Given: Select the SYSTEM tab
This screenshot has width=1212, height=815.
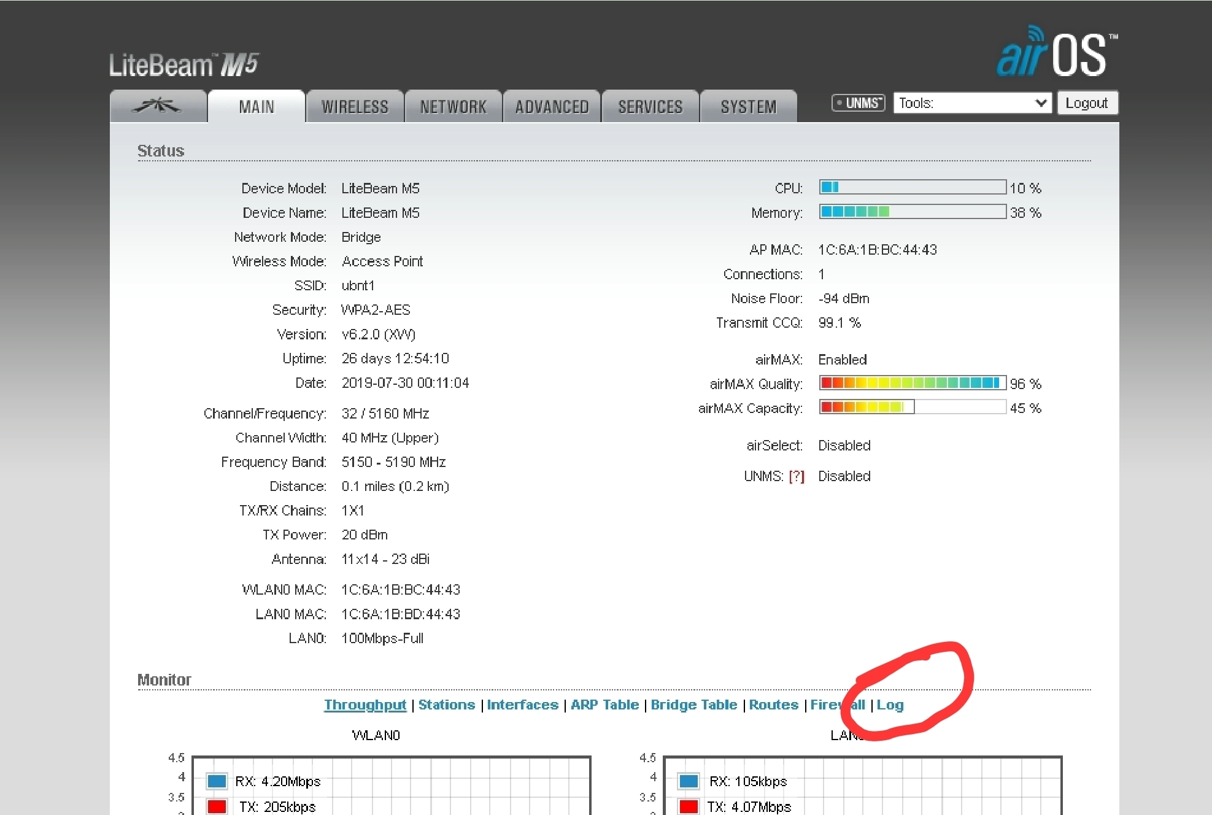Looking at the screenshot, I should tap(749, 106).
